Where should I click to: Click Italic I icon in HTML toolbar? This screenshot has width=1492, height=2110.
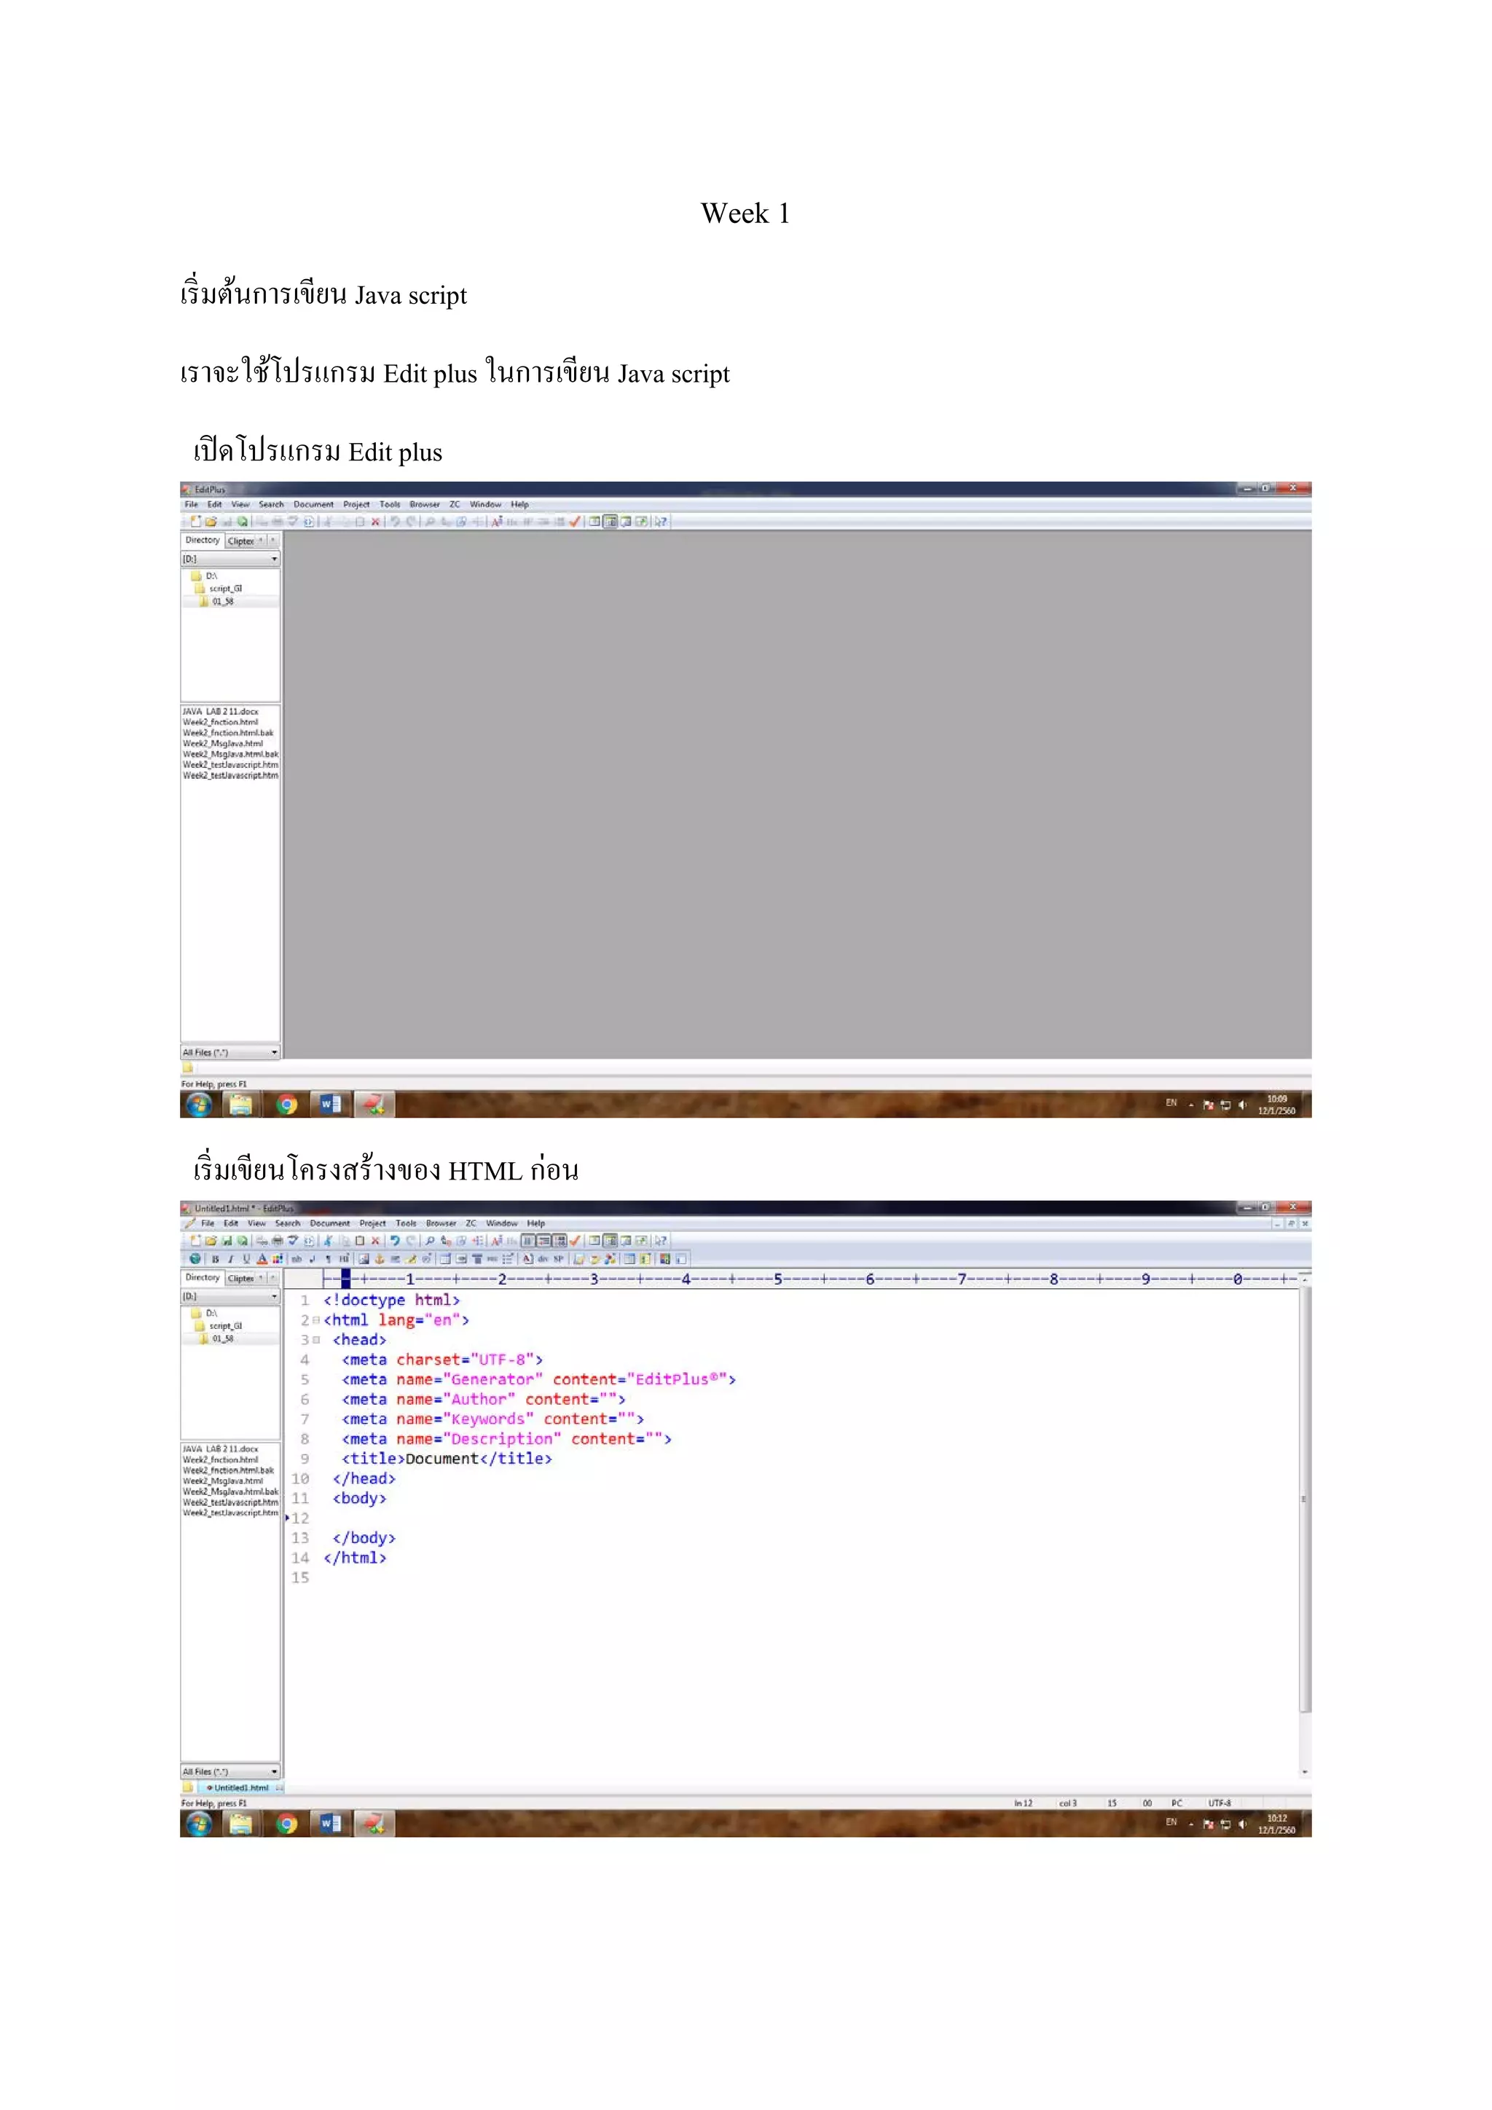point(231,1259)
